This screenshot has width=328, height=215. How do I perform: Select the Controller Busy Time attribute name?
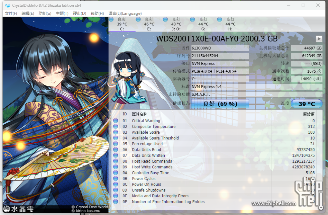click(150, 173)
